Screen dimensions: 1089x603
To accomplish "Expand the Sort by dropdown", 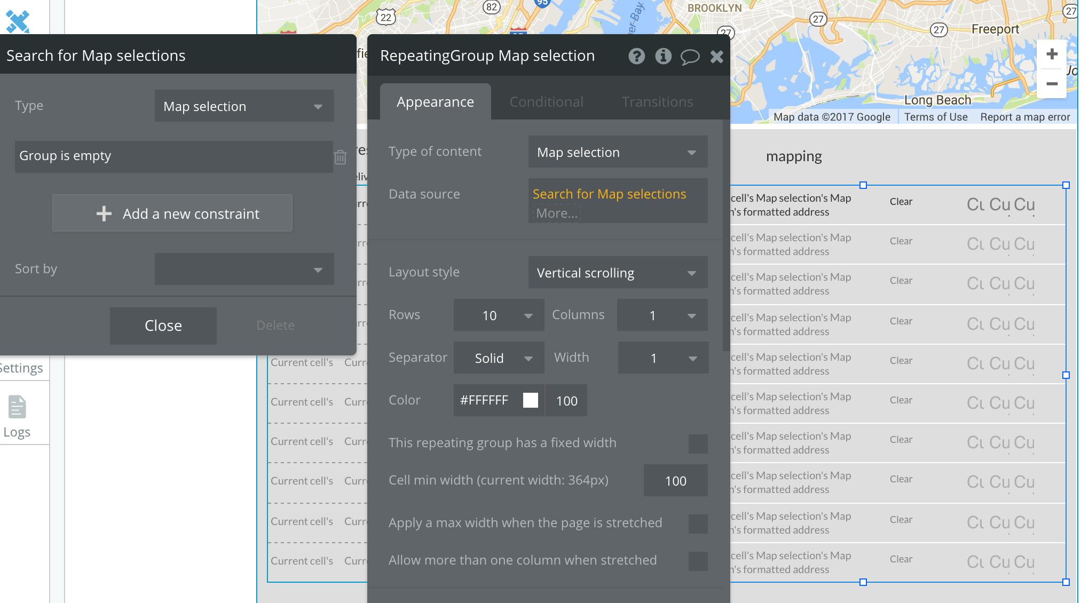I will (x=244, y=269).
